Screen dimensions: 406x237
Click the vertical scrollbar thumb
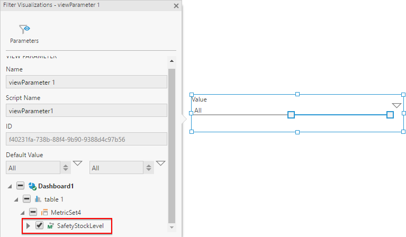click(172, 145)
